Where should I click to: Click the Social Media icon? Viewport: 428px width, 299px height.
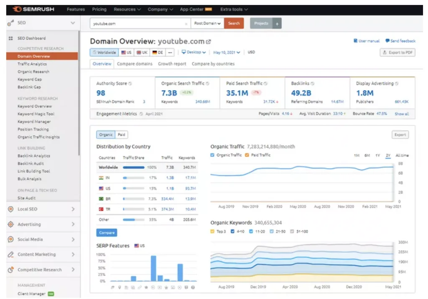(x=10, y=239)
